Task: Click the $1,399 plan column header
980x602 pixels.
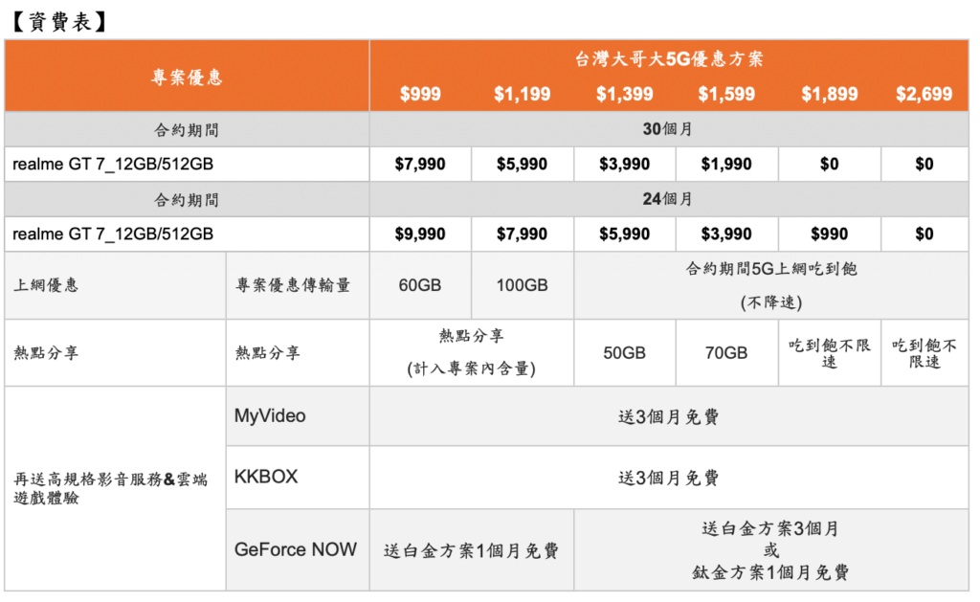Action: tap(625, 94)
